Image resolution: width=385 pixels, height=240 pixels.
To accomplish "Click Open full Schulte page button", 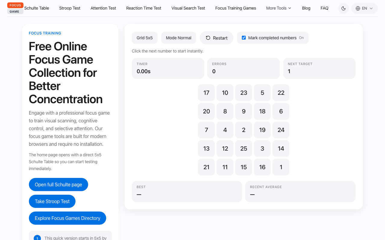I will pos(58,184).
